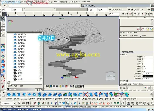The image size is (154, 111).
Task: Switch to the Curves shelf tab
Action: coord(16,99)
